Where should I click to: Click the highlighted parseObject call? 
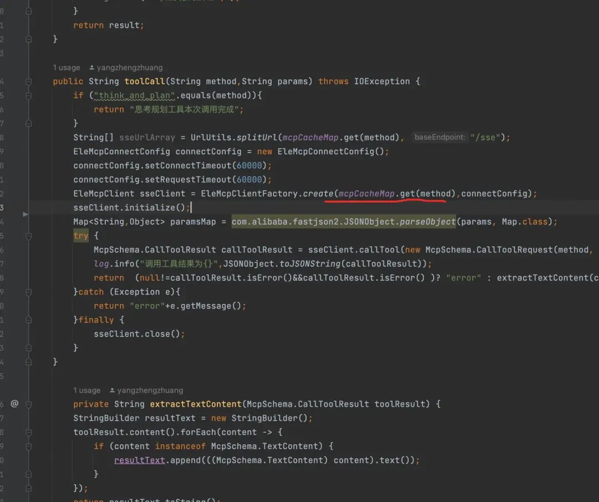click(x=428, y=221)
